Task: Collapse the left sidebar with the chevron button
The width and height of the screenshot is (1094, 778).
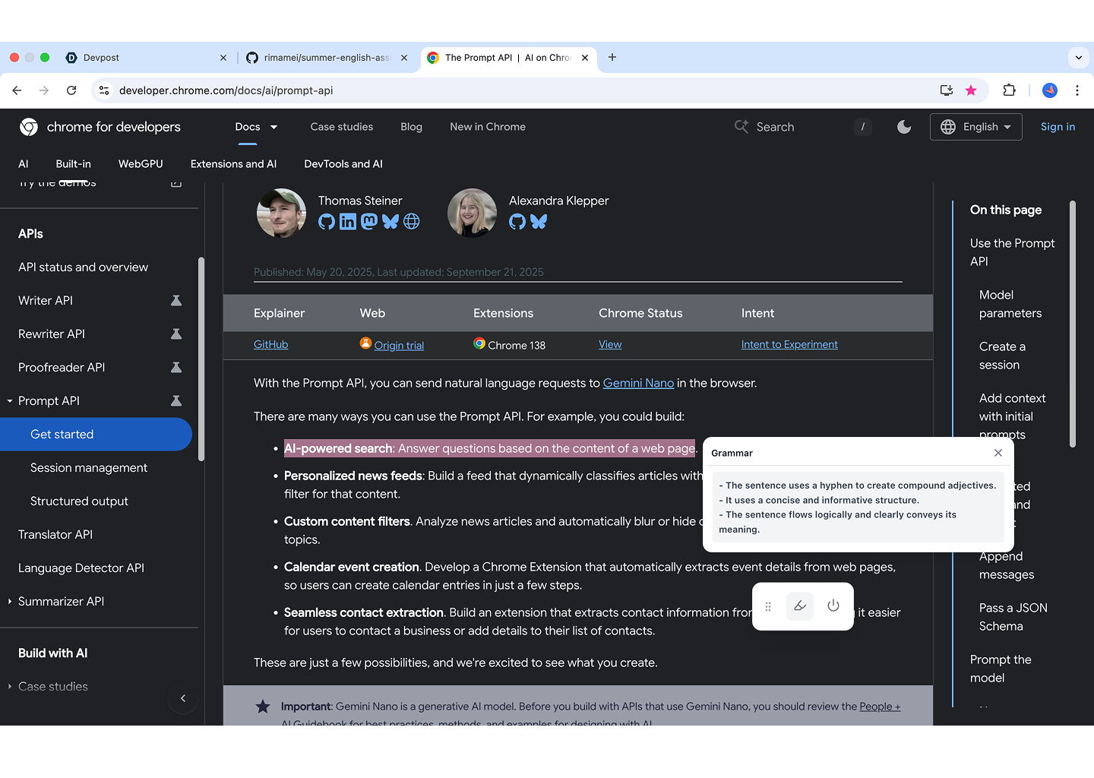Action: (183, 698)
